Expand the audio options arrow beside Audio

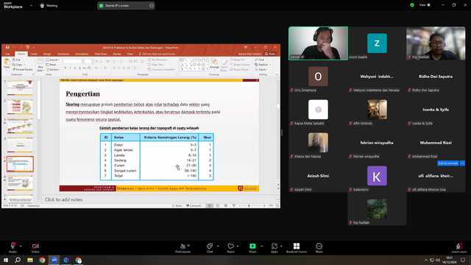(21, 246)
